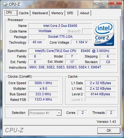This screenshot has height=138, width=124.
Task: Open the Mainboard tab
Action: 40,13
